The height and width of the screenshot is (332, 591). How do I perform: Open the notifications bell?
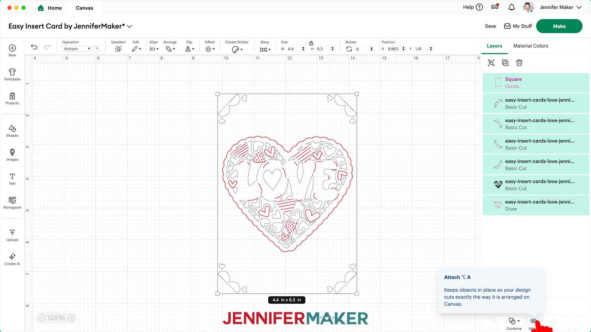pyautogui.click(x=512, y=7)
